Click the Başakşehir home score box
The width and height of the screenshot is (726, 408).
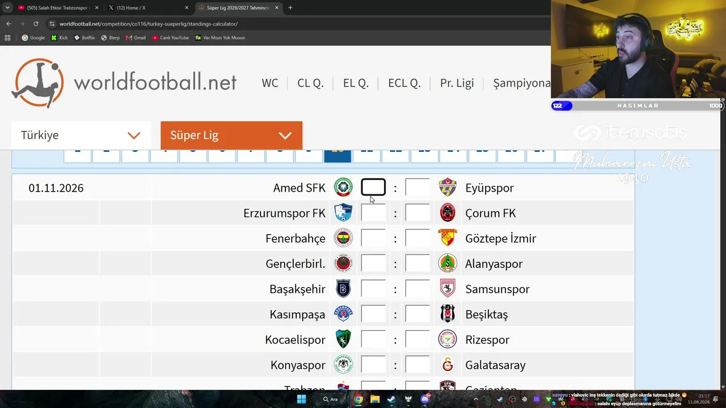pyautogui.click(x=373, y=289)
